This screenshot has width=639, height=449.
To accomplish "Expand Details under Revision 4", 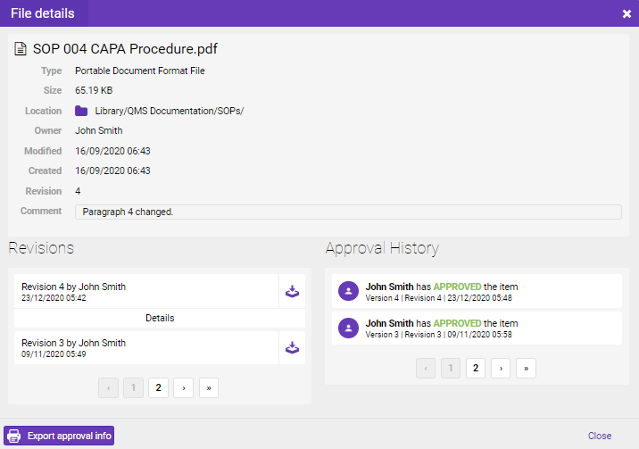I will tap(160, 318).
